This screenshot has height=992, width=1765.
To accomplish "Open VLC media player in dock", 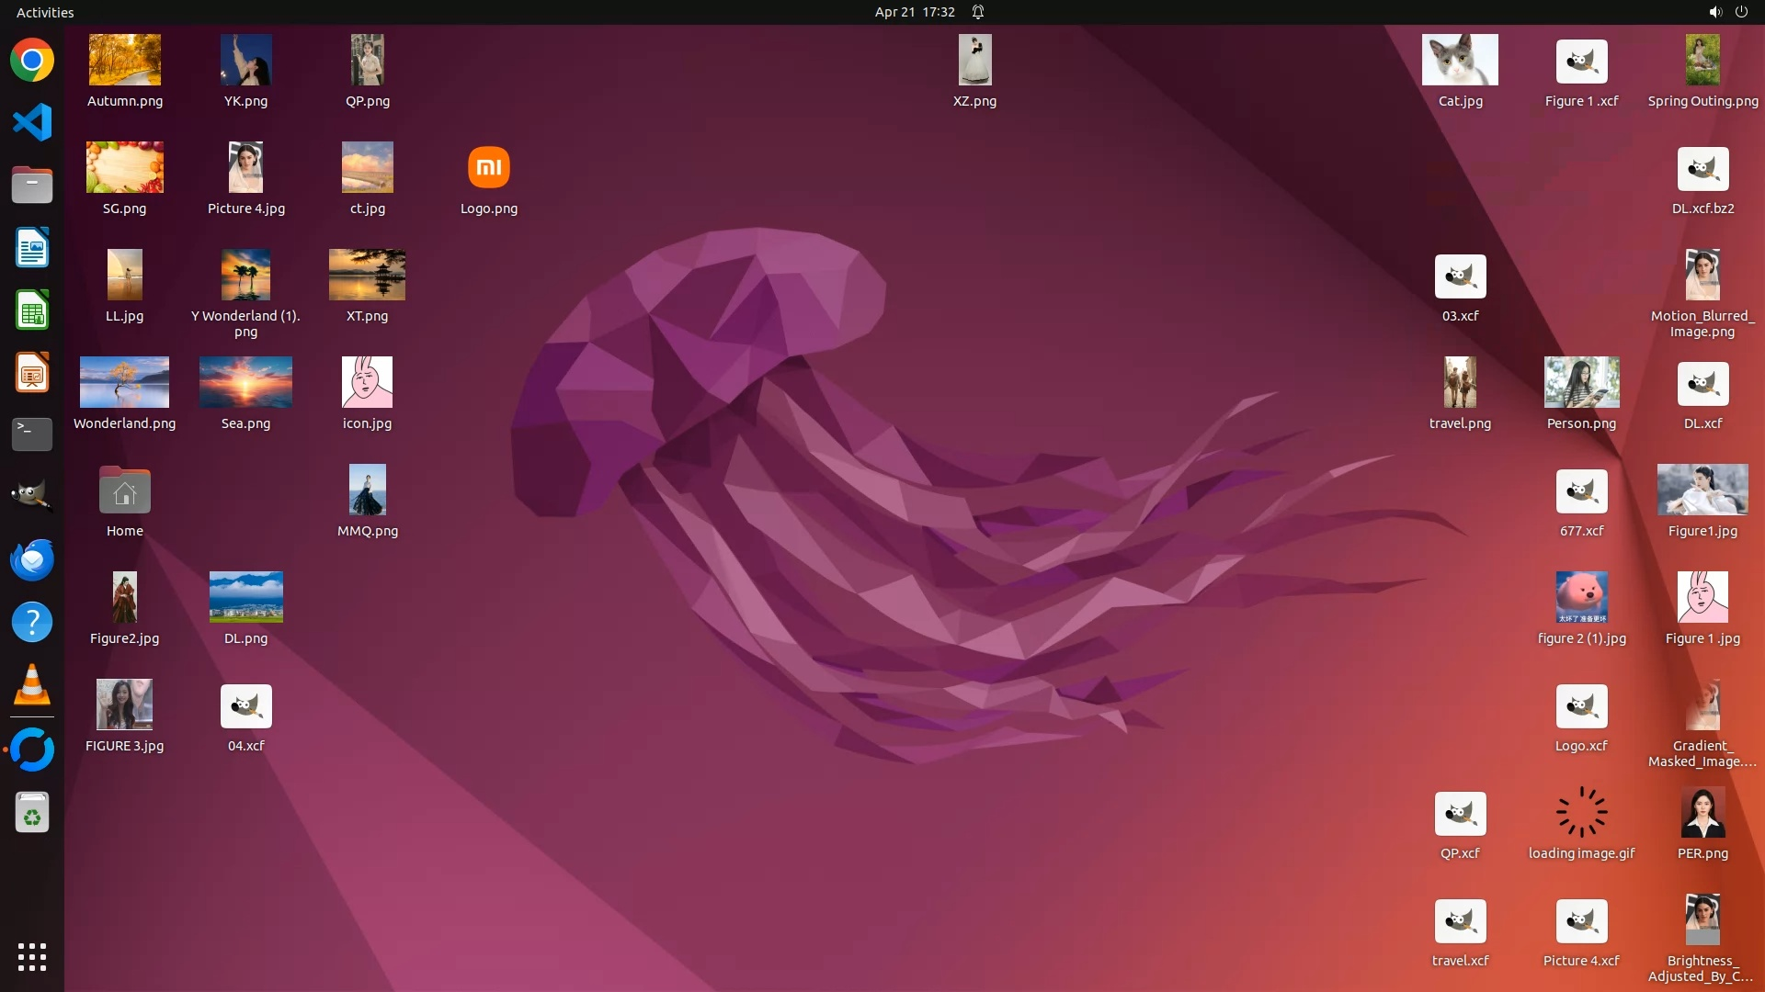I will 32,684.
